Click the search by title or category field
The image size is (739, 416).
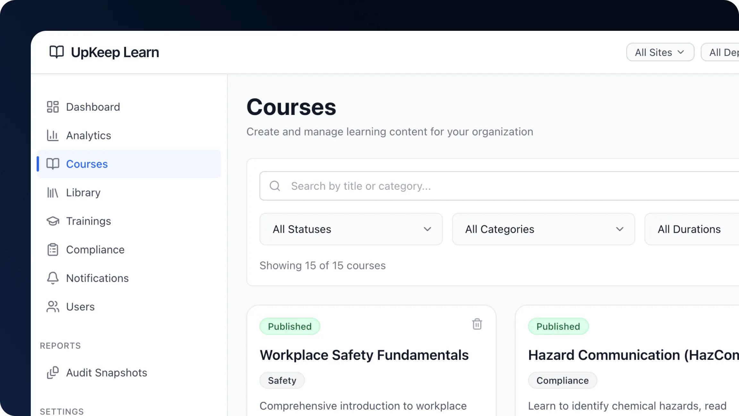click(x=481, y=186)
